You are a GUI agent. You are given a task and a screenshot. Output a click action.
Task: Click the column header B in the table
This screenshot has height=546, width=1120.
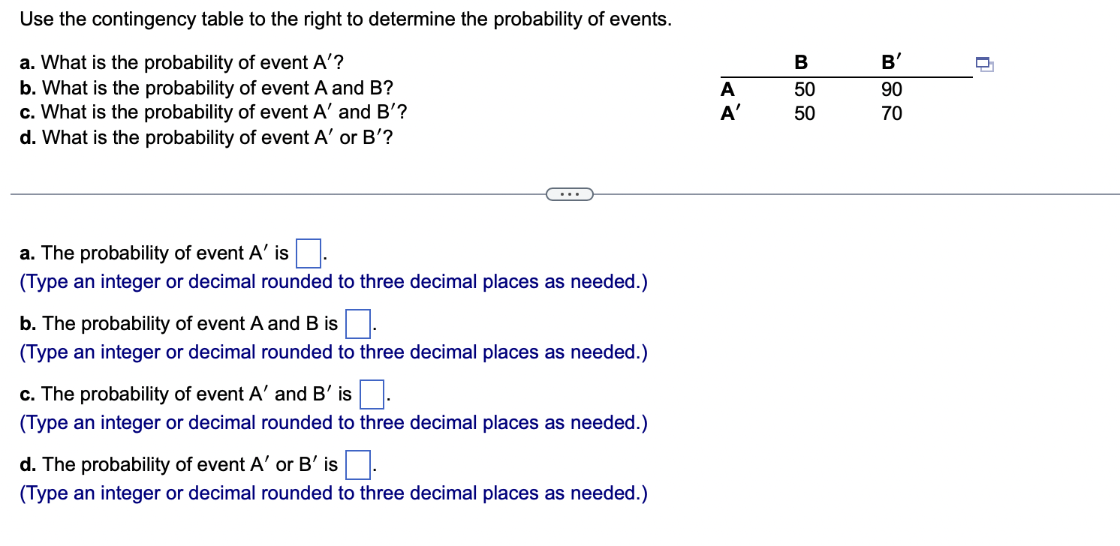(800, 63)
